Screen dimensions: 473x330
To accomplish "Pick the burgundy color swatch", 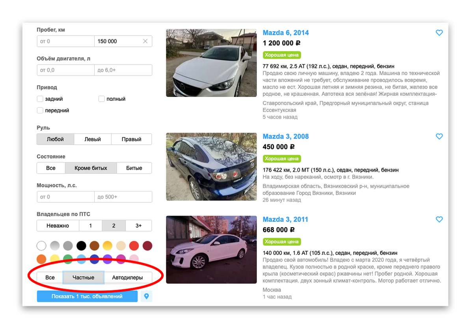I will coord(147,246).
